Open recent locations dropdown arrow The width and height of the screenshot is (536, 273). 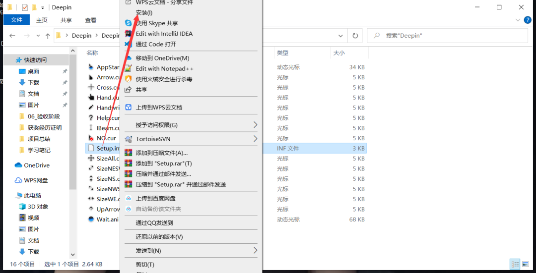click(38, 36)
